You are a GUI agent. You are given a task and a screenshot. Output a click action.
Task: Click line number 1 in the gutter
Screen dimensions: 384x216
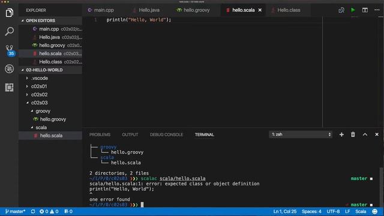coord(95,20)
